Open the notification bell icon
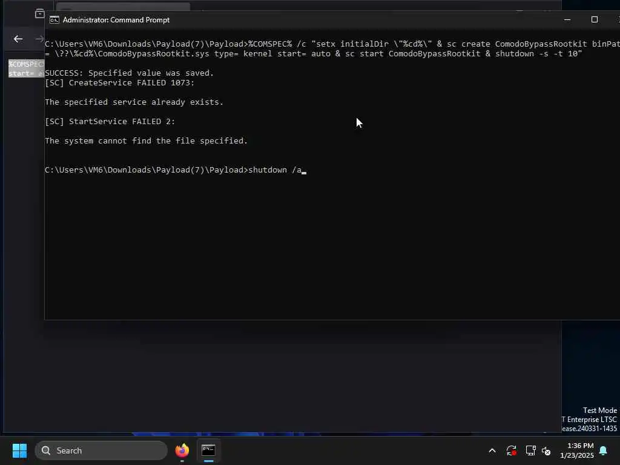 click(x=603, y=450)
